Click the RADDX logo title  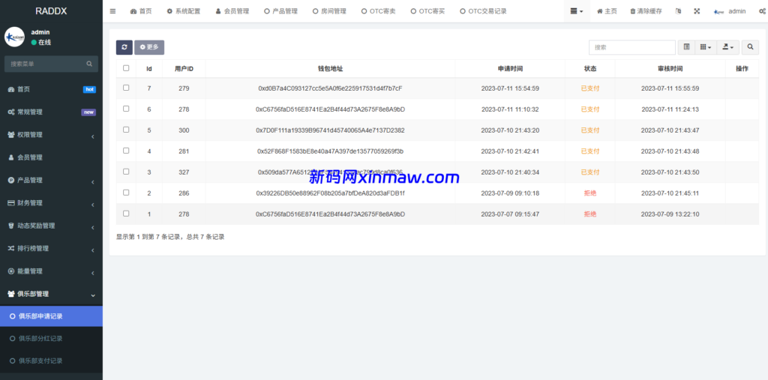tap(51, 10)
